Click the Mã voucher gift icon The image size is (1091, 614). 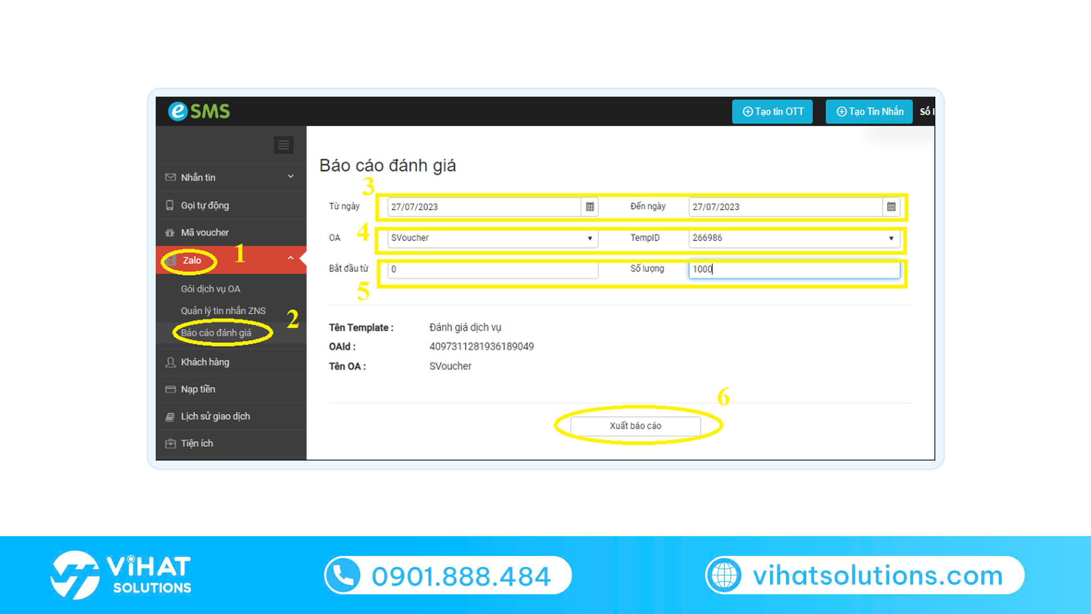coord(170,233)
